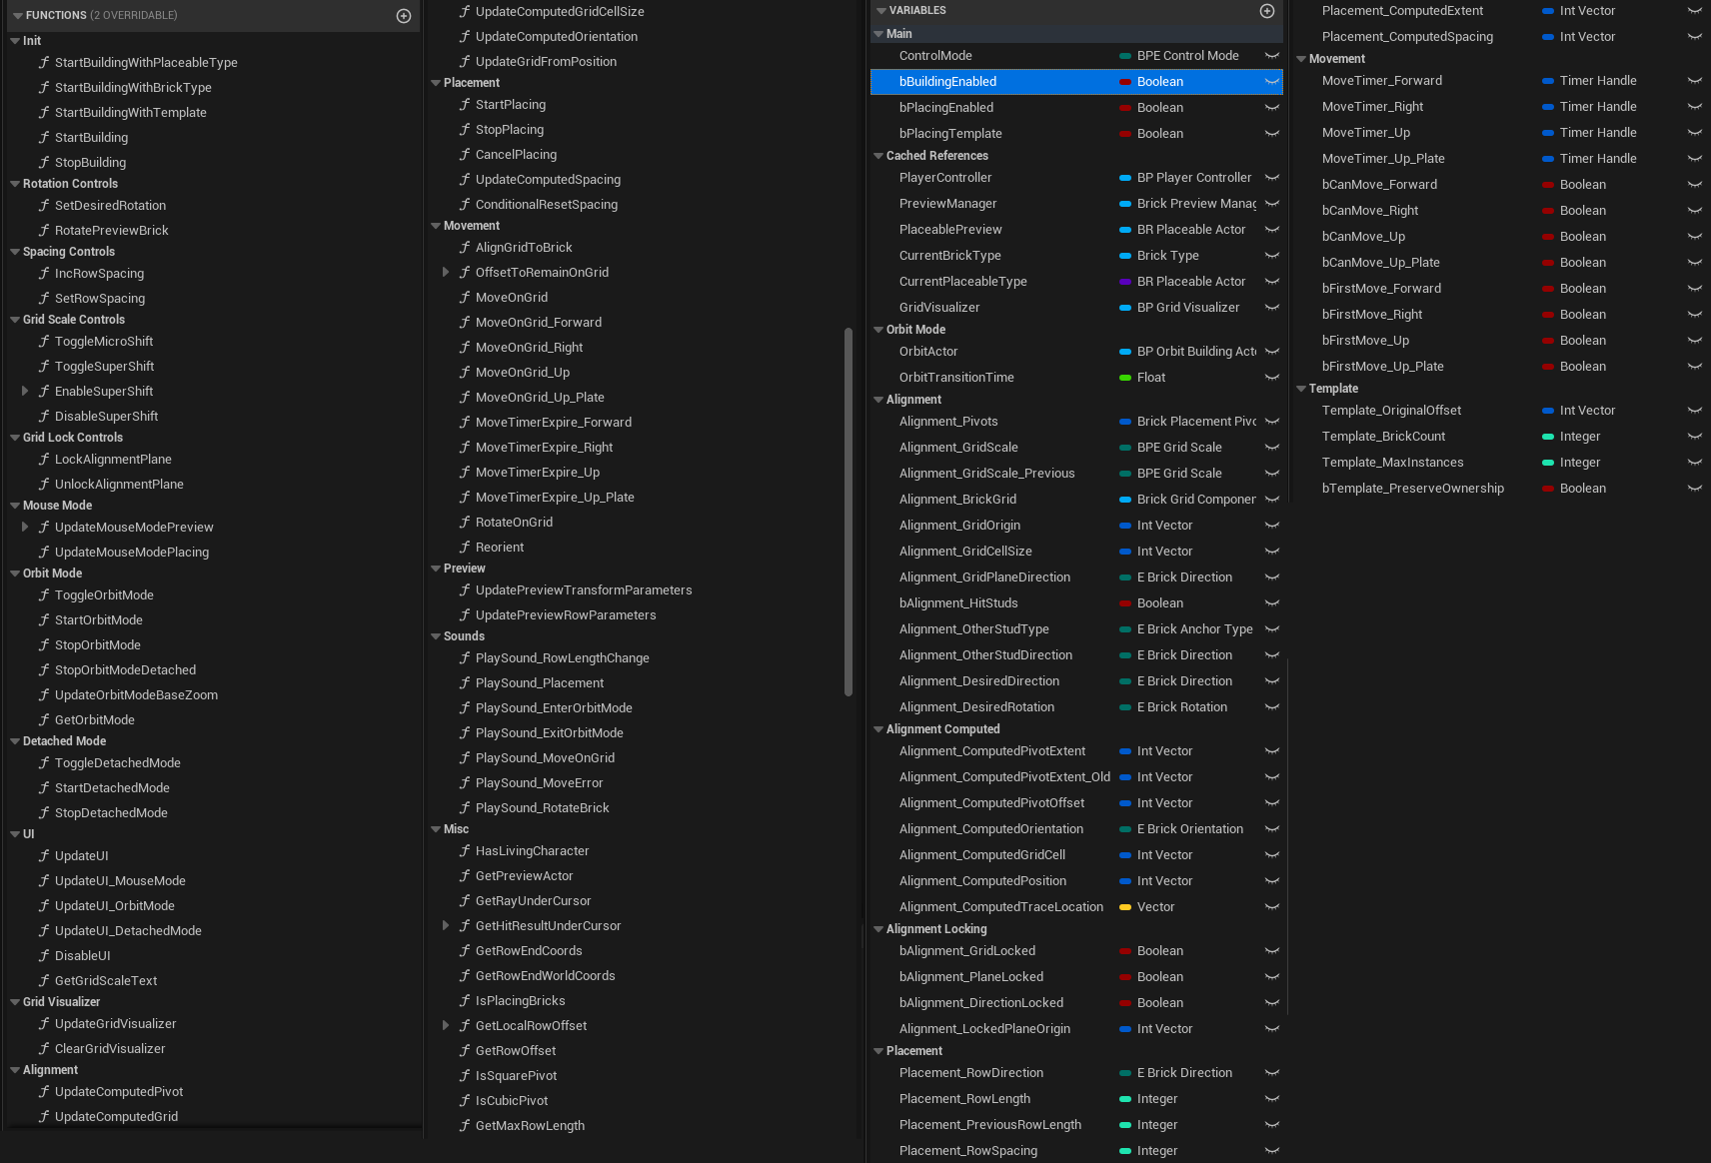Expand the EnableSuperShift disclosure arrow
The height and width of the screenshot is (1163, 1711).
(24, 391)
